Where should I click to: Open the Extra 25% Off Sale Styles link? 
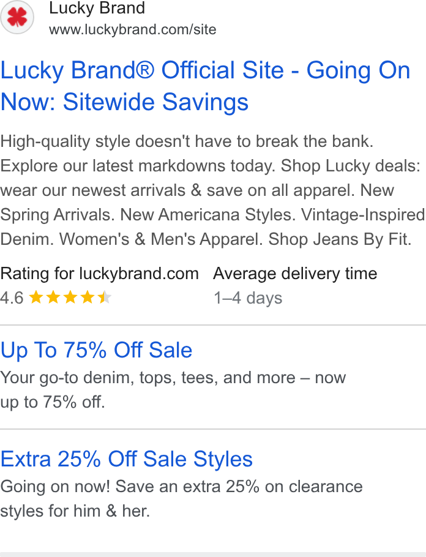[x=127, y=459]
